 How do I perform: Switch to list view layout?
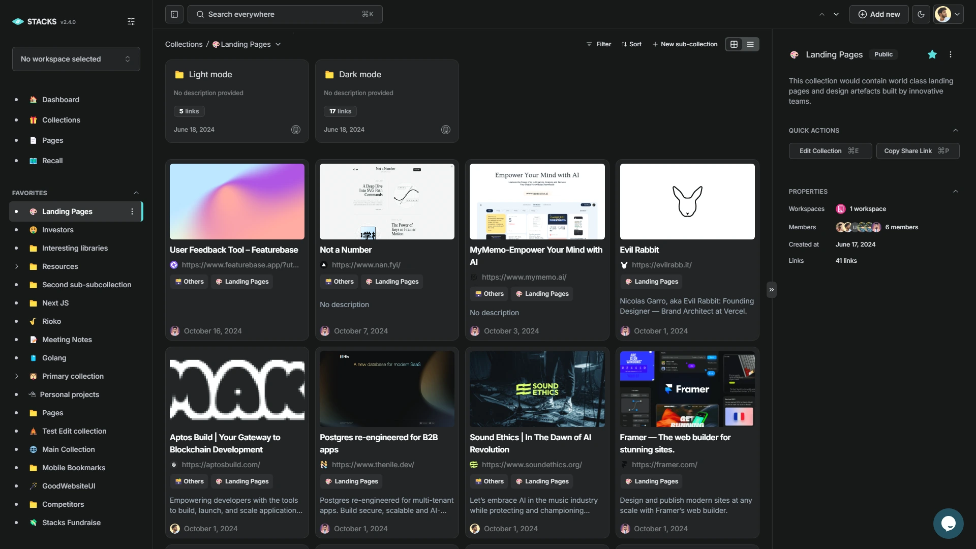tap(750, 44)
